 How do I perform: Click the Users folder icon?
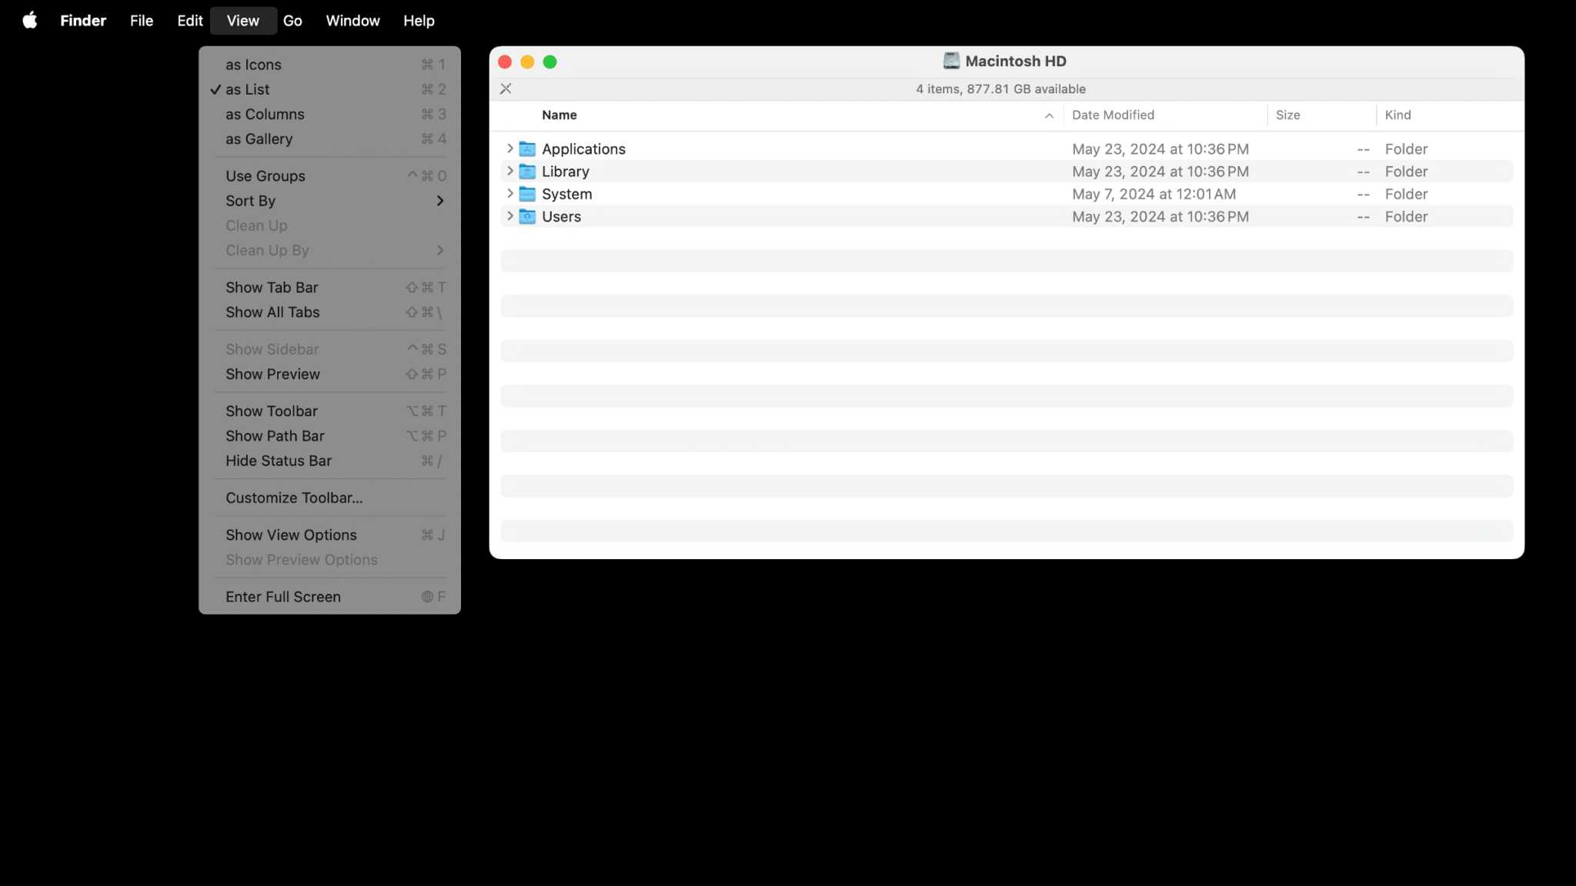click(527, 216)
